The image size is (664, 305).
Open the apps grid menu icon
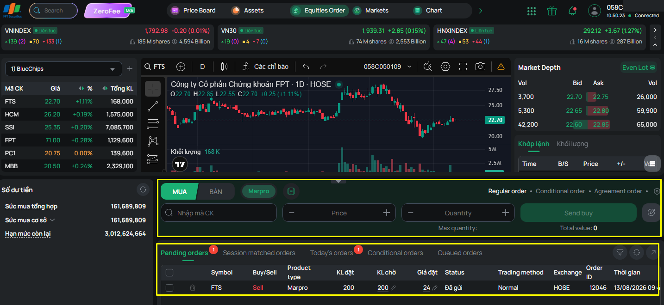click(532, 11)
